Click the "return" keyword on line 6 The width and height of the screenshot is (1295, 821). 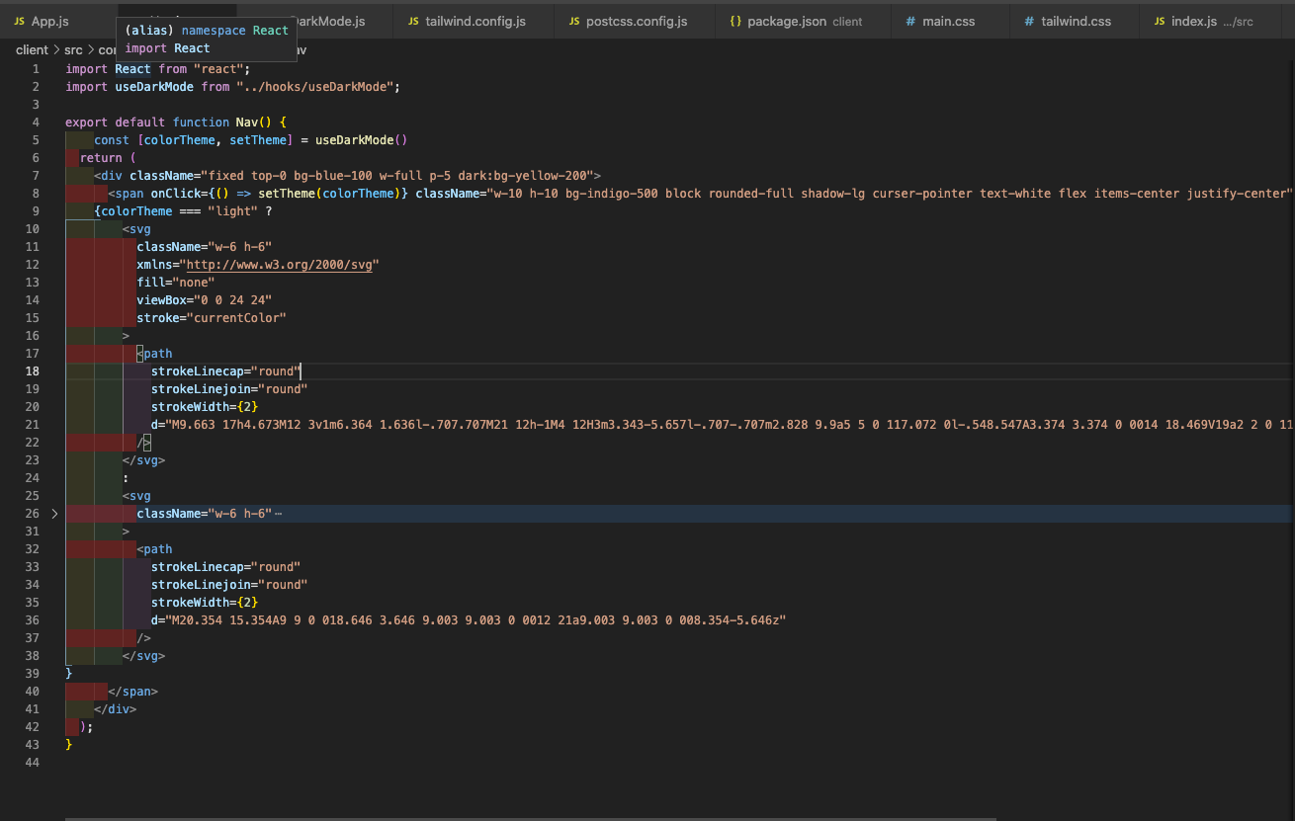(102, 158)
